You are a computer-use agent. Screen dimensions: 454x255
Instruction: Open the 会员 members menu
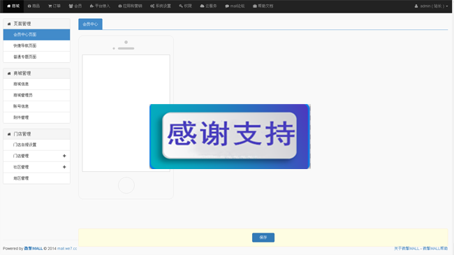75,6
